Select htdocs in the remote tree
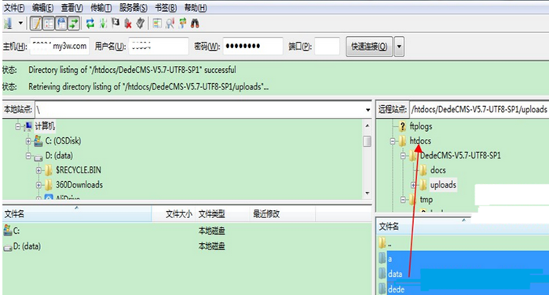Image resolution: width=549 pixels, height=295 pixels. [x=420, y=140]
